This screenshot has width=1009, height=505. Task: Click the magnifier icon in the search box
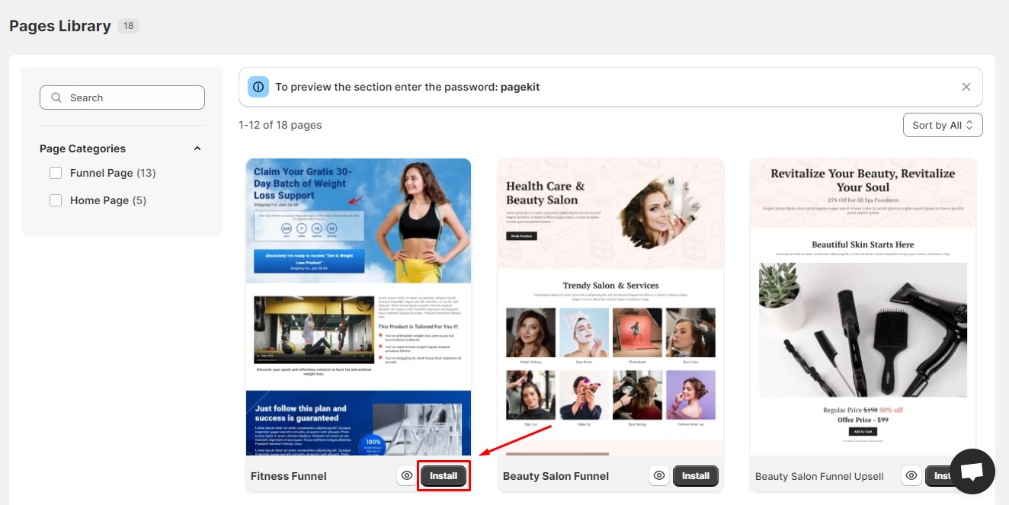pyautogui.click(x=56, y=97)
